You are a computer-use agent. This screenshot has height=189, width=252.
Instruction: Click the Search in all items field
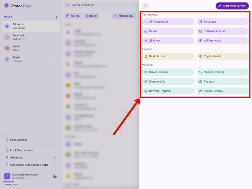pyautogui.click(x=101, y=5)
